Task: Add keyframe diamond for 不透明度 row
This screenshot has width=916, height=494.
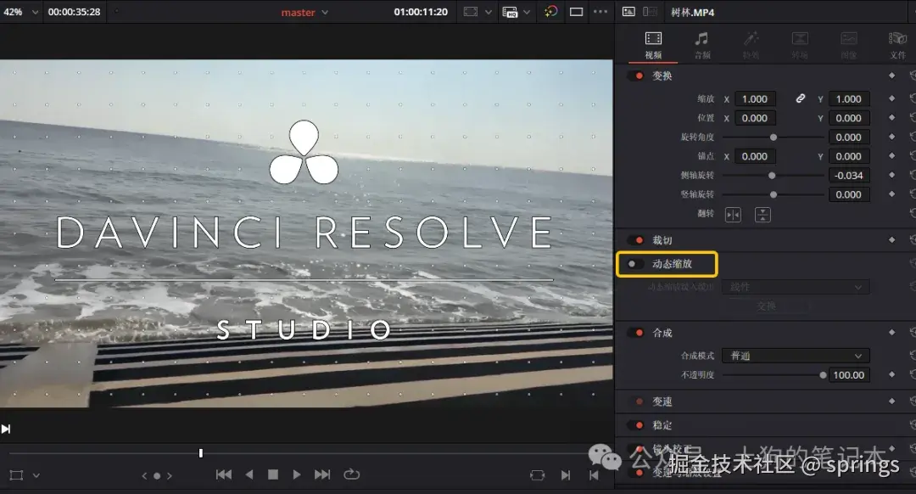Action: pyautogui.click(x=891, y=374)
